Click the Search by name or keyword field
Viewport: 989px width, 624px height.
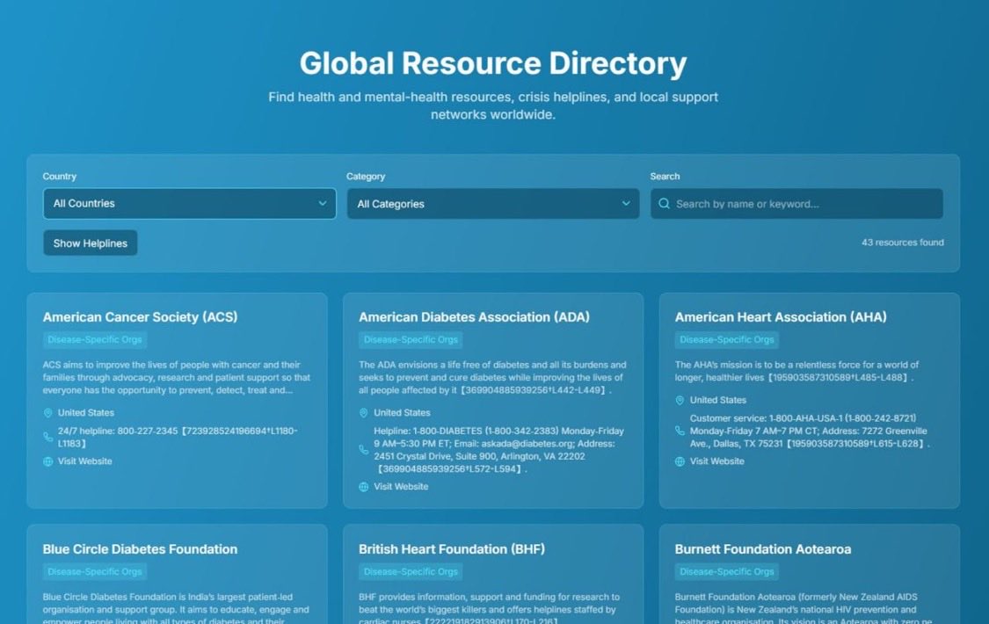point(796,204)
